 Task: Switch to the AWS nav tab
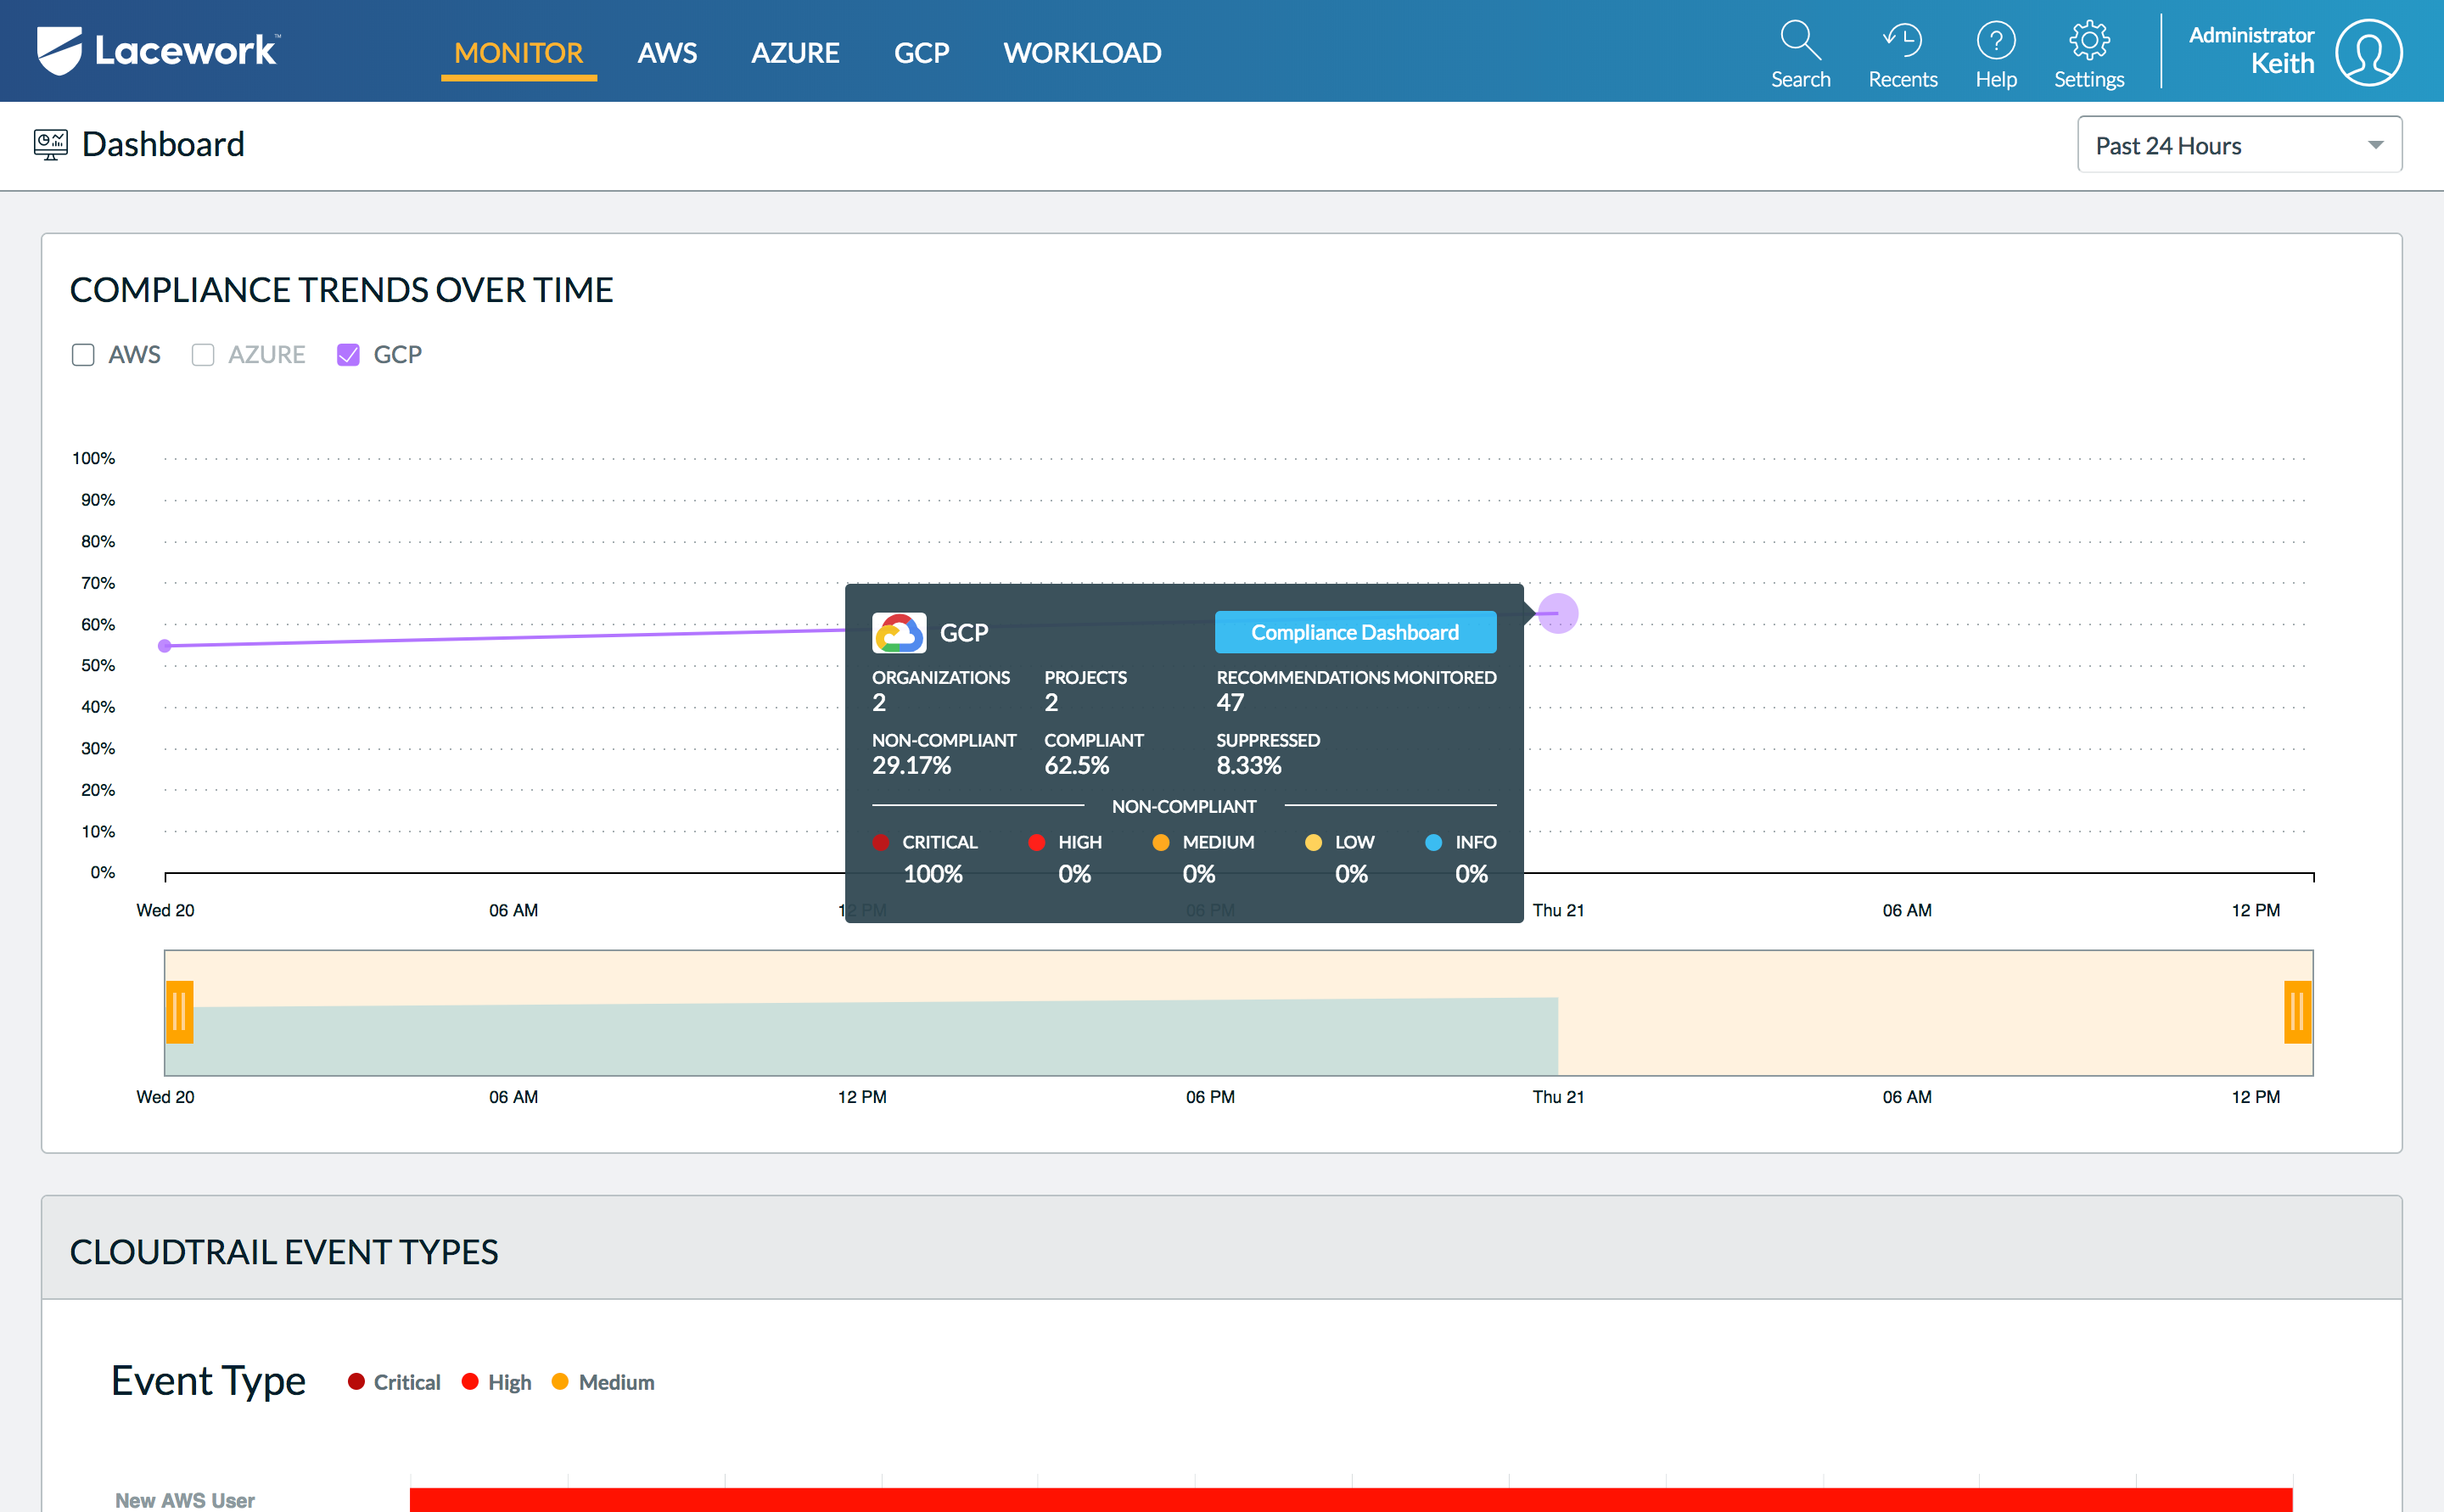click(667, 53)
